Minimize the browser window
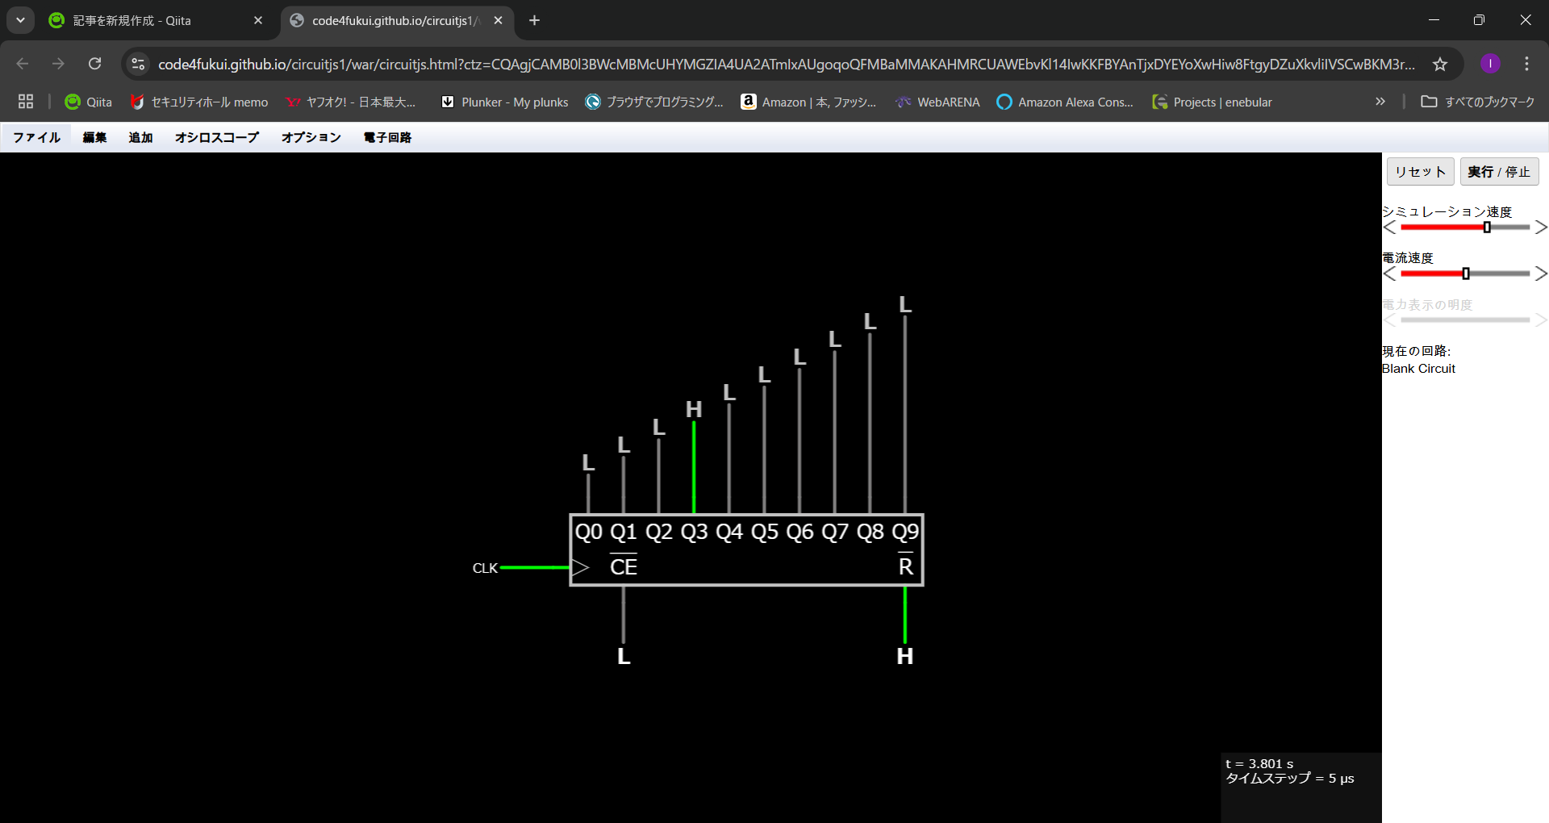This screenshot has width=1549, height=823. pos(1434,20)
